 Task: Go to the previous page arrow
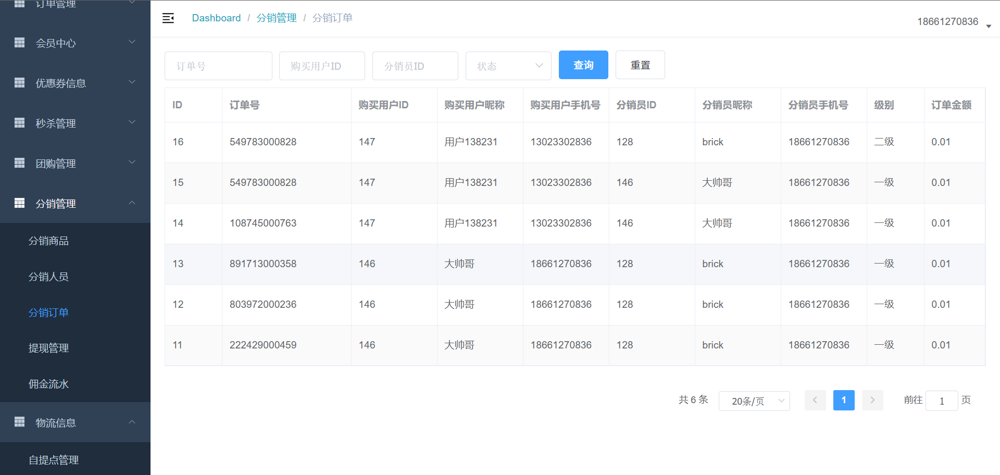pos(815,400)
